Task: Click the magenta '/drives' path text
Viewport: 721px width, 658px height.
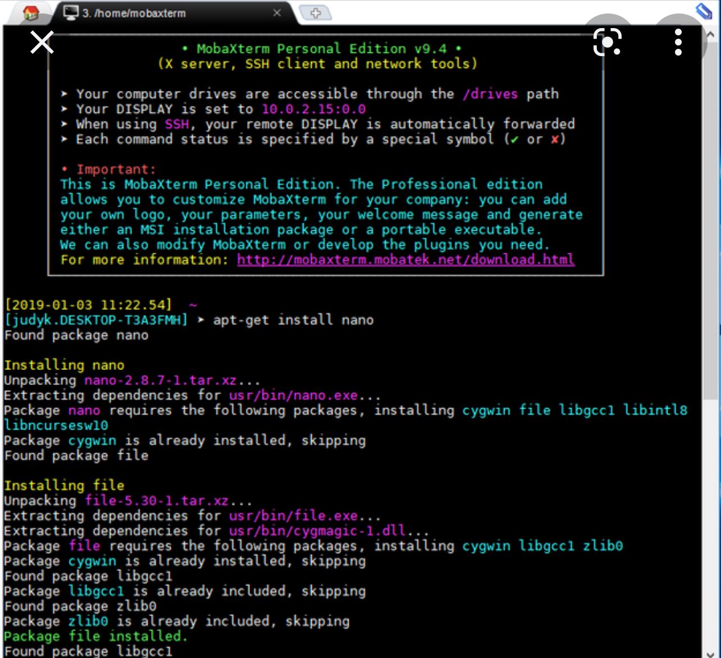Action: pos(490,94)
